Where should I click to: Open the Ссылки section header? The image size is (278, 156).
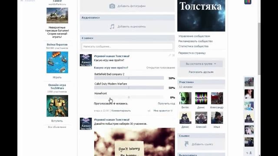tap(201, 136)
